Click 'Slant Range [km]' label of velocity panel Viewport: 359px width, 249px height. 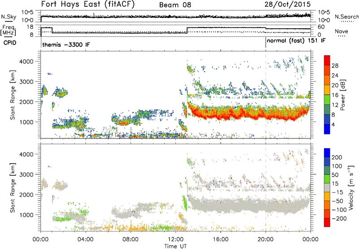coord(13,188)
